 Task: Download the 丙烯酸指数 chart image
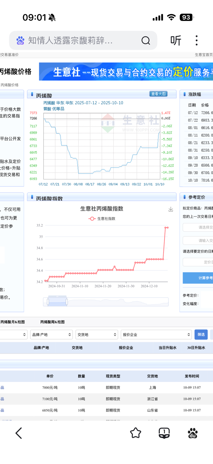tap(171, 209)
